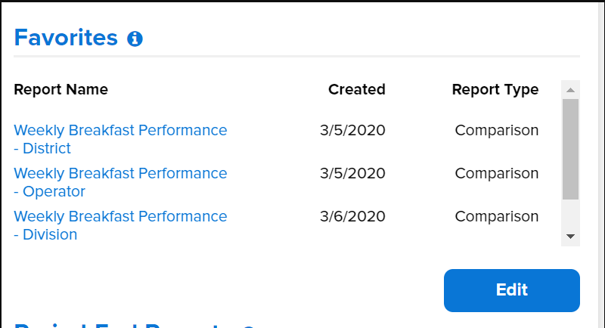Click the Report Name column header

60,90
